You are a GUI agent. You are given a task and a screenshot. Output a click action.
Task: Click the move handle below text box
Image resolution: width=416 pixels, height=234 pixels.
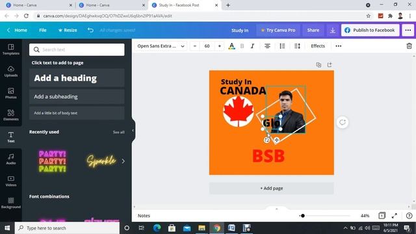coord(276,140)
